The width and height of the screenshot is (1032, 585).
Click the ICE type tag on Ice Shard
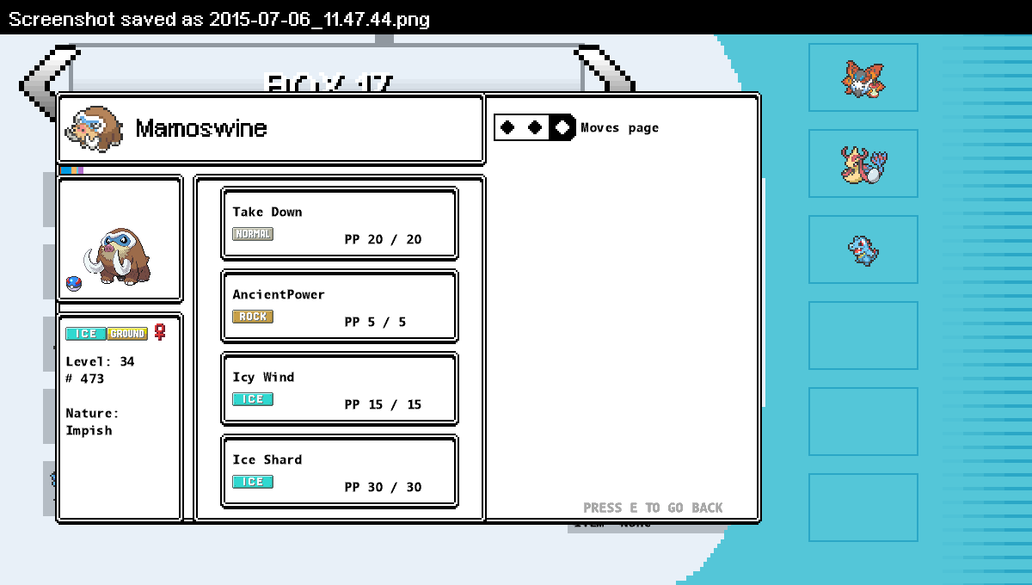[x=253, y=482]
